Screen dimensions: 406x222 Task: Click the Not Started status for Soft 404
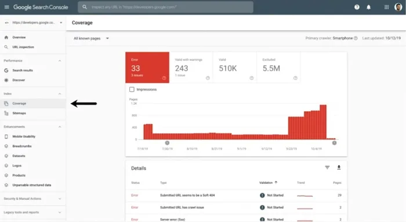(271, 195)
